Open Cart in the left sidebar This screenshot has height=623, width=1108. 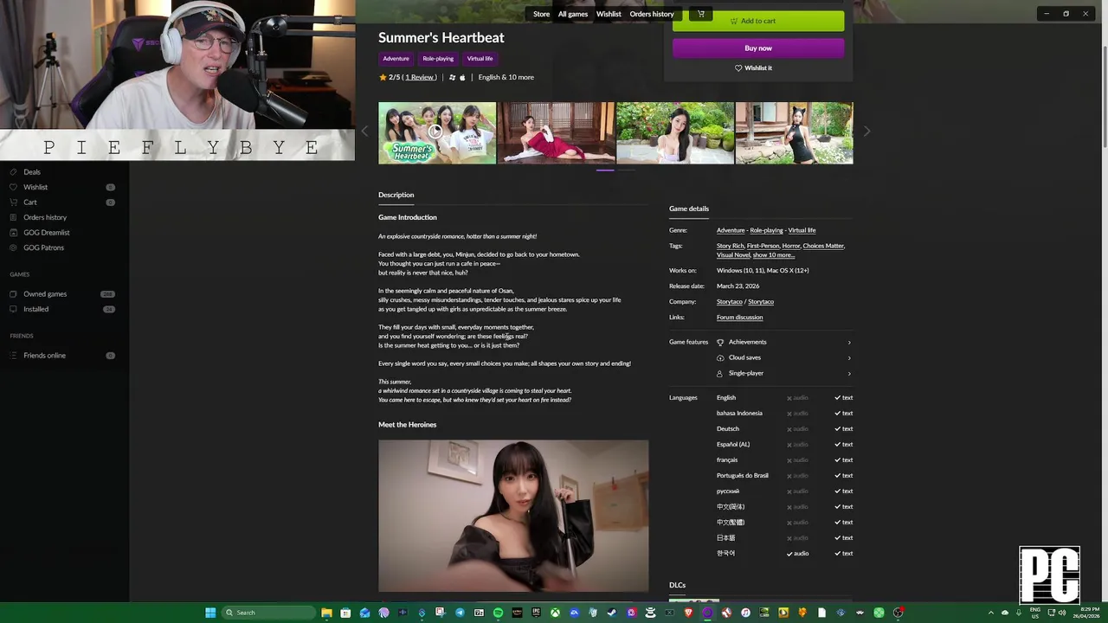30,202
